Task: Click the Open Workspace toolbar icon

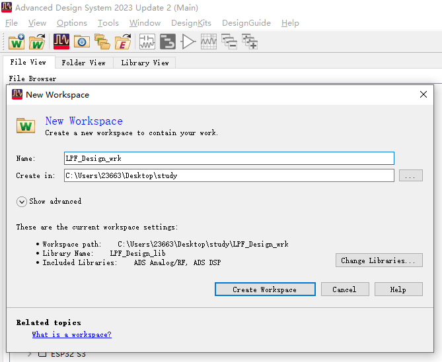Action: point(37,42)
